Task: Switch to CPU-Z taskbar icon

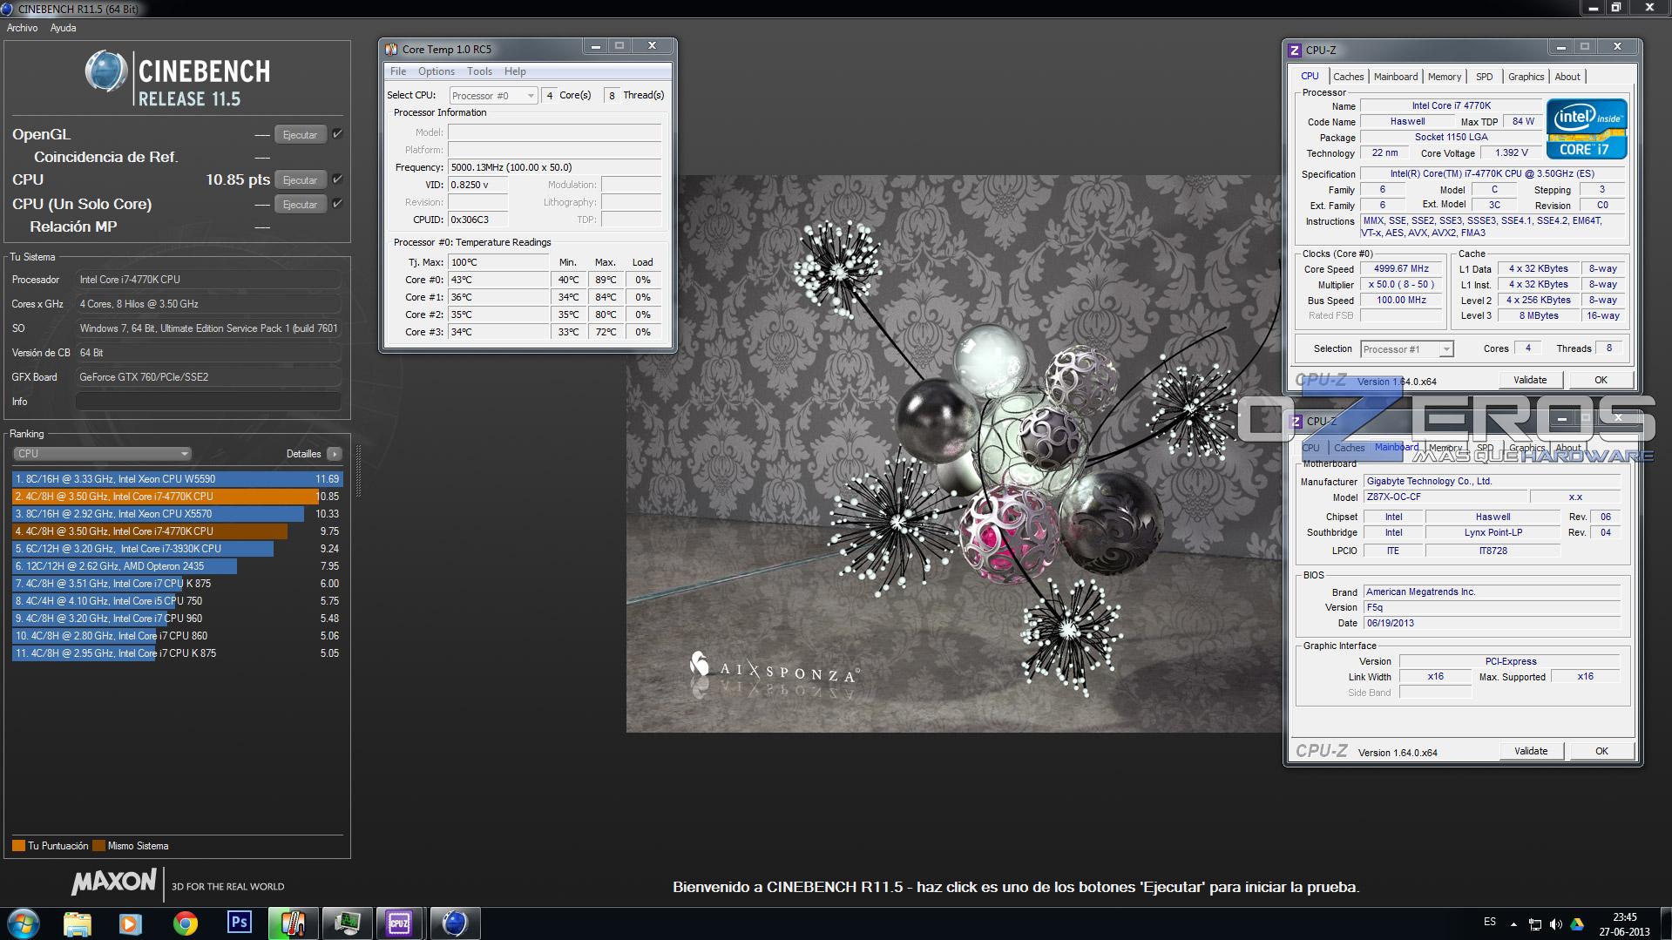Action: pyautogui.click(x=400, y=923)
